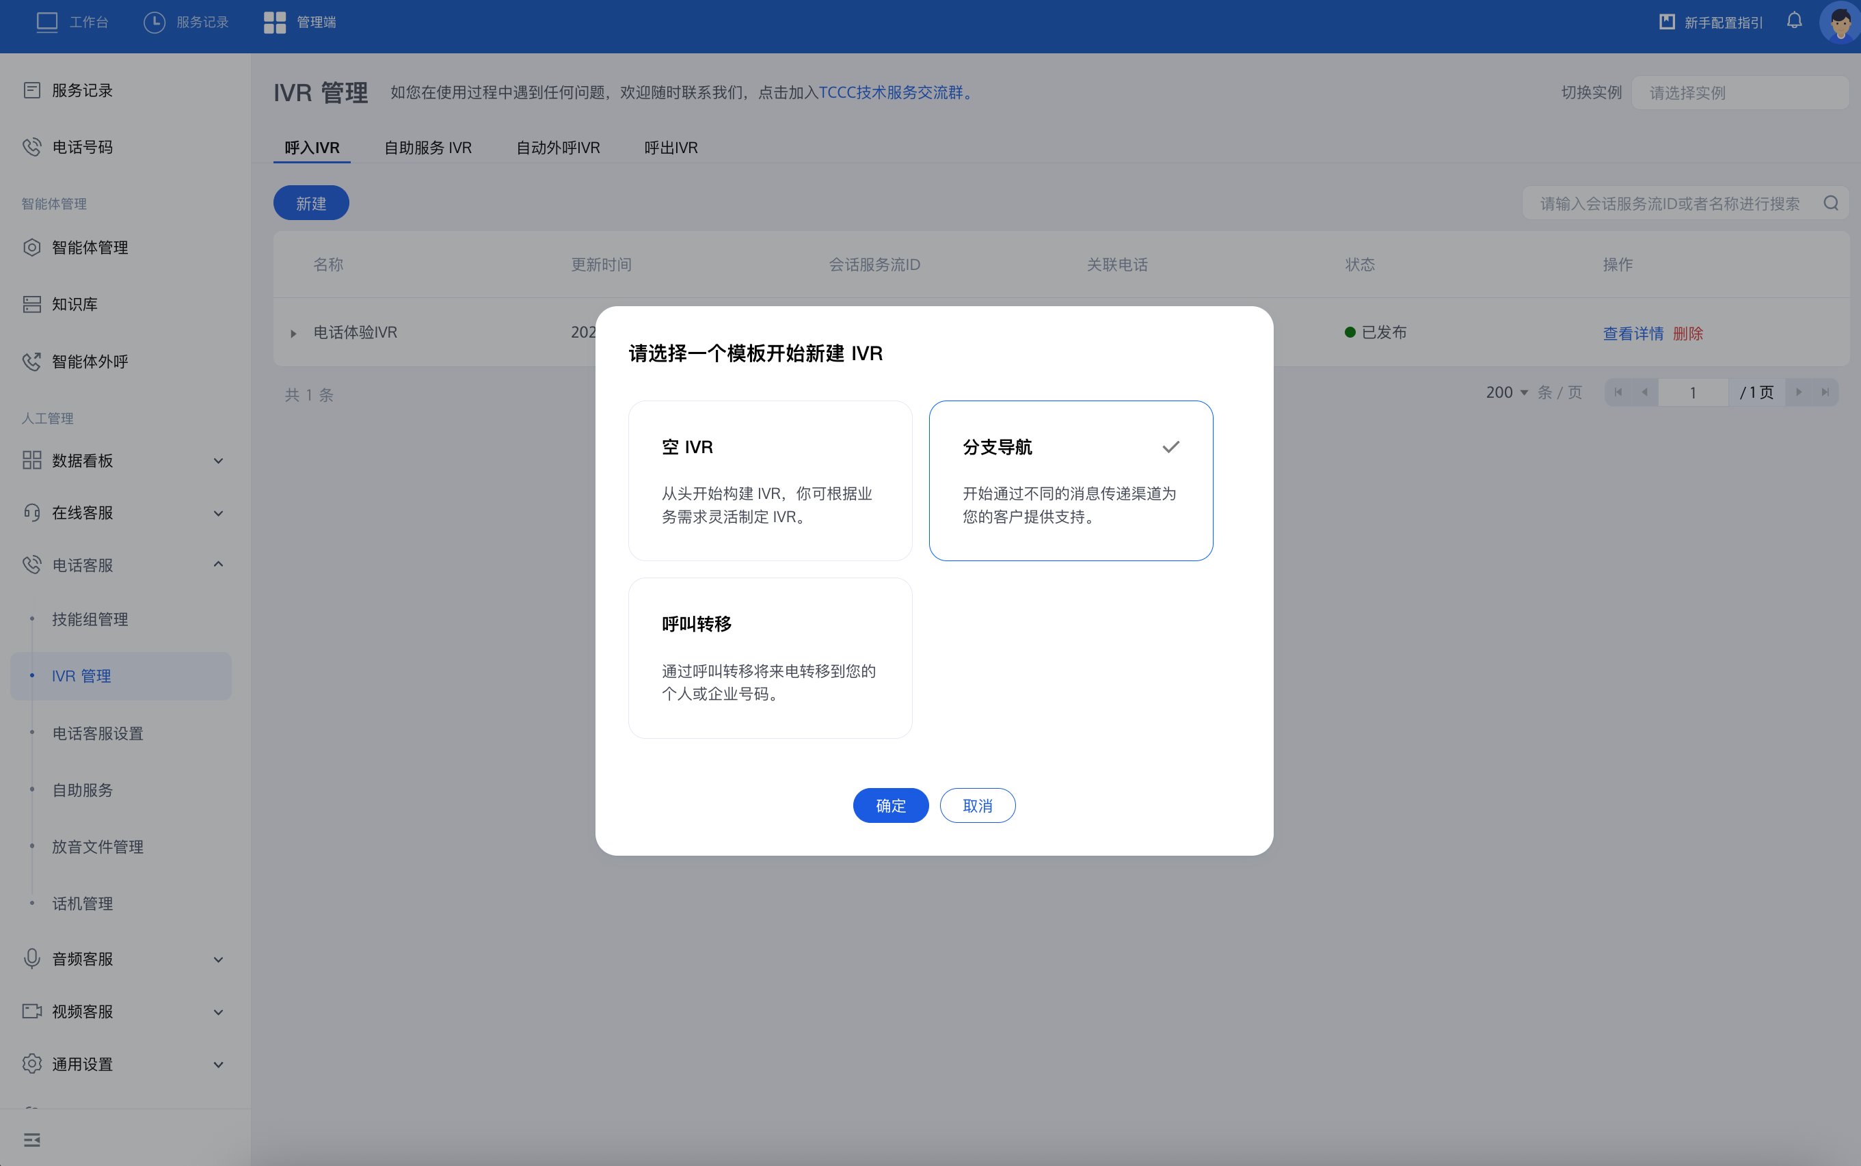Select the 空 IVR template card
1861x1166 pixels.
click(770, 480)
